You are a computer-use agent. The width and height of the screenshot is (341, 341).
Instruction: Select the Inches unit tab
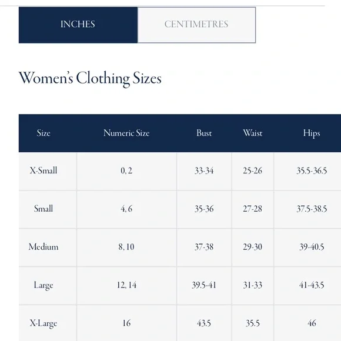[78, 25]
